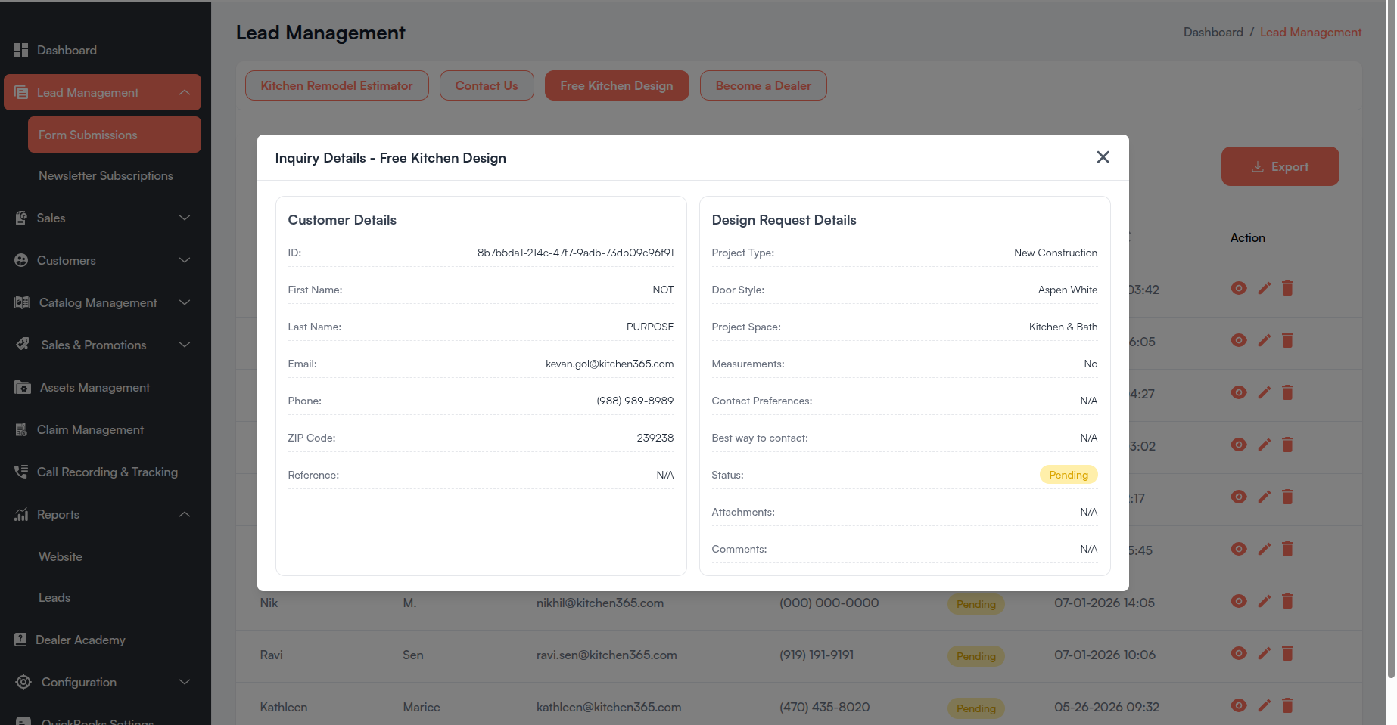Click the Reports chart icon

[21, 514]
